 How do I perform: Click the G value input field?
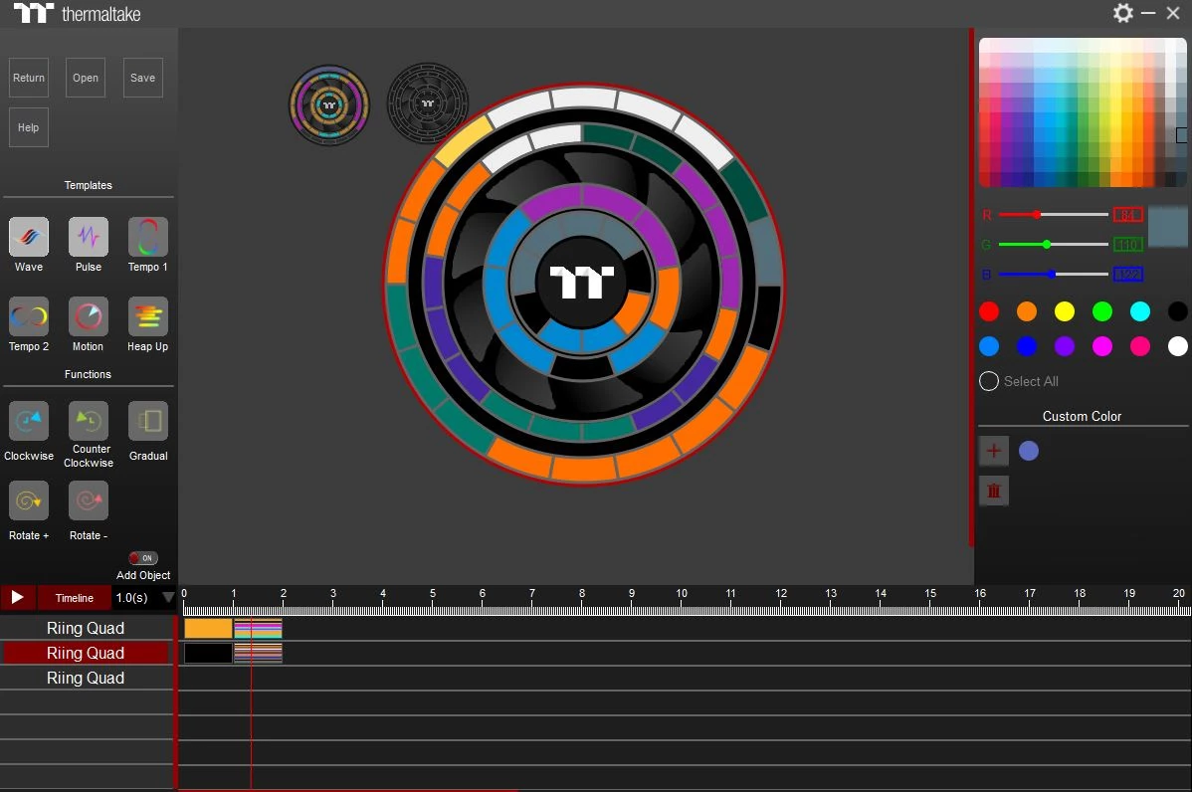1128,244
